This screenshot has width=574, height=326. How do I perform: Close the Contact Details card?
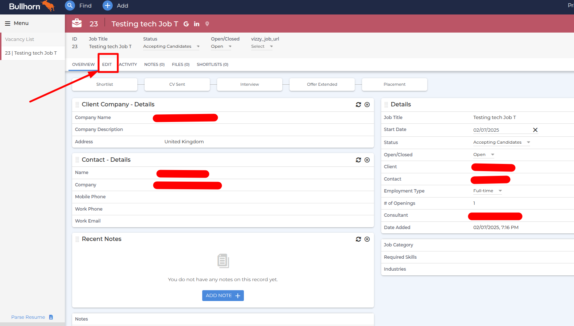[x=367, y=160]
